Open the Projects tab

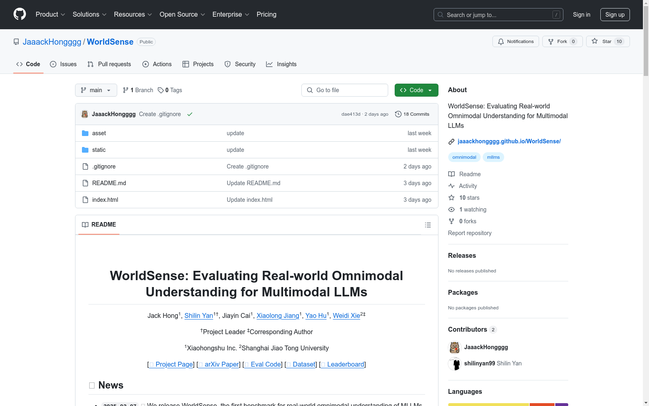198,64
